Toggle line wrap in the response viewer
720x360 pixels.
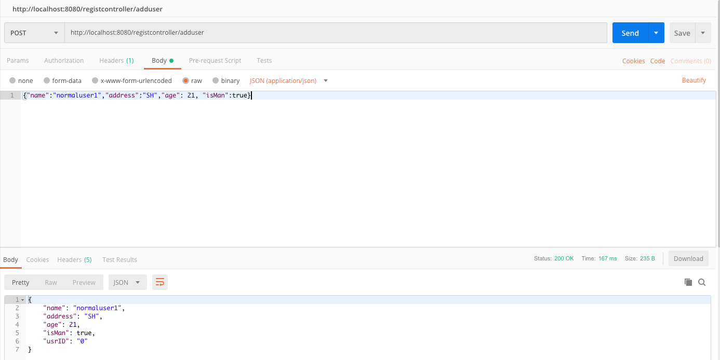(160, 282)
